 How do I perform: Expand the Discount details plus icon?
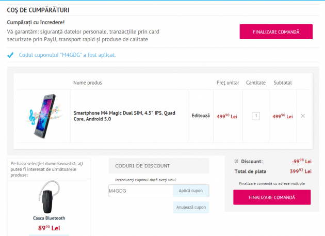click(236, 161)
